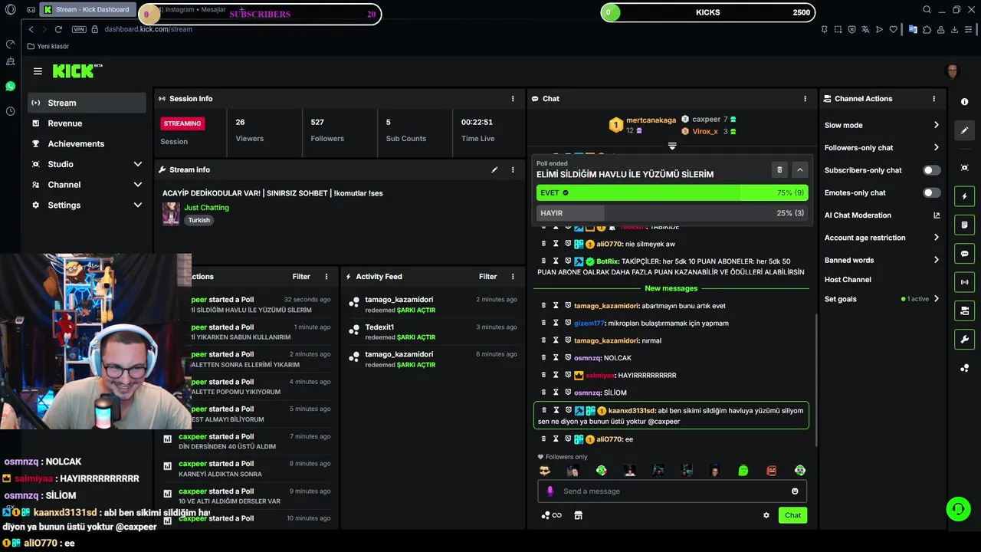
Task: Open Channel Actions three-dot menu
Action: click(933, 99)
